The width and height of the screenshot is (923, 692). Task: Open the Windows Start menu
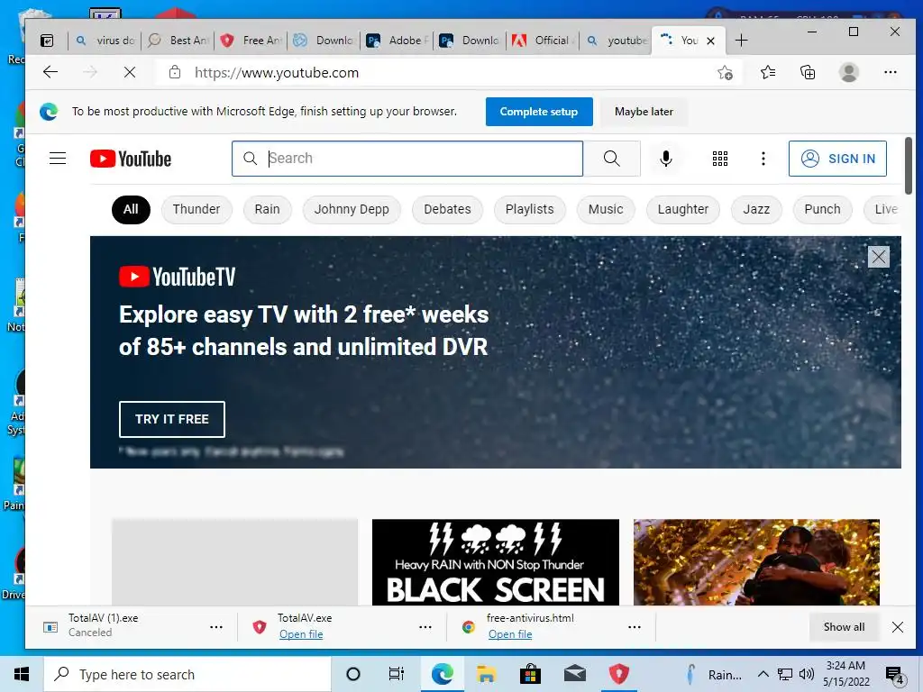pos(22,674)
